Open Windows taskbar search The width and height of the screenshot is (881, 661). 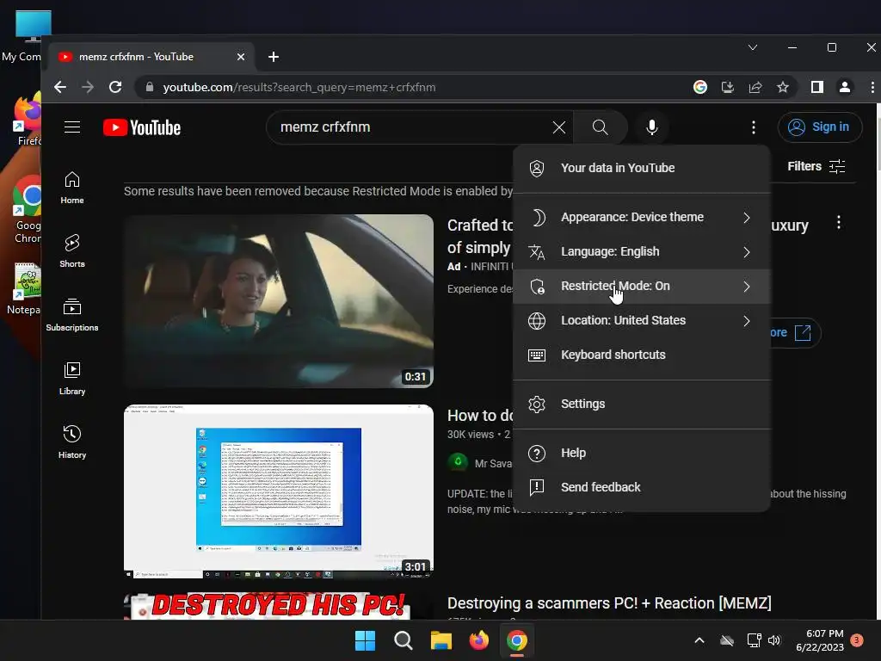403,640
